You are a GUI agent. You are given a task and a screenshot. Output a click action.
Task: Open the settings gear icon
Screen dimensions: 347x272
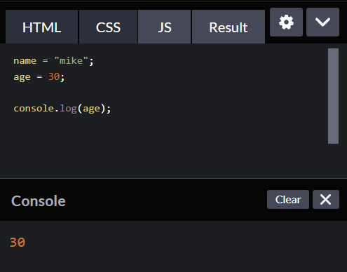[286, 22]
